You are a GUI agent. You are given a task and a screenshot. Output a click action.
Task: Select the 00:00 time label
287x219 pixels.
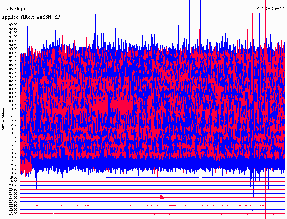click(x=13, y=25)
